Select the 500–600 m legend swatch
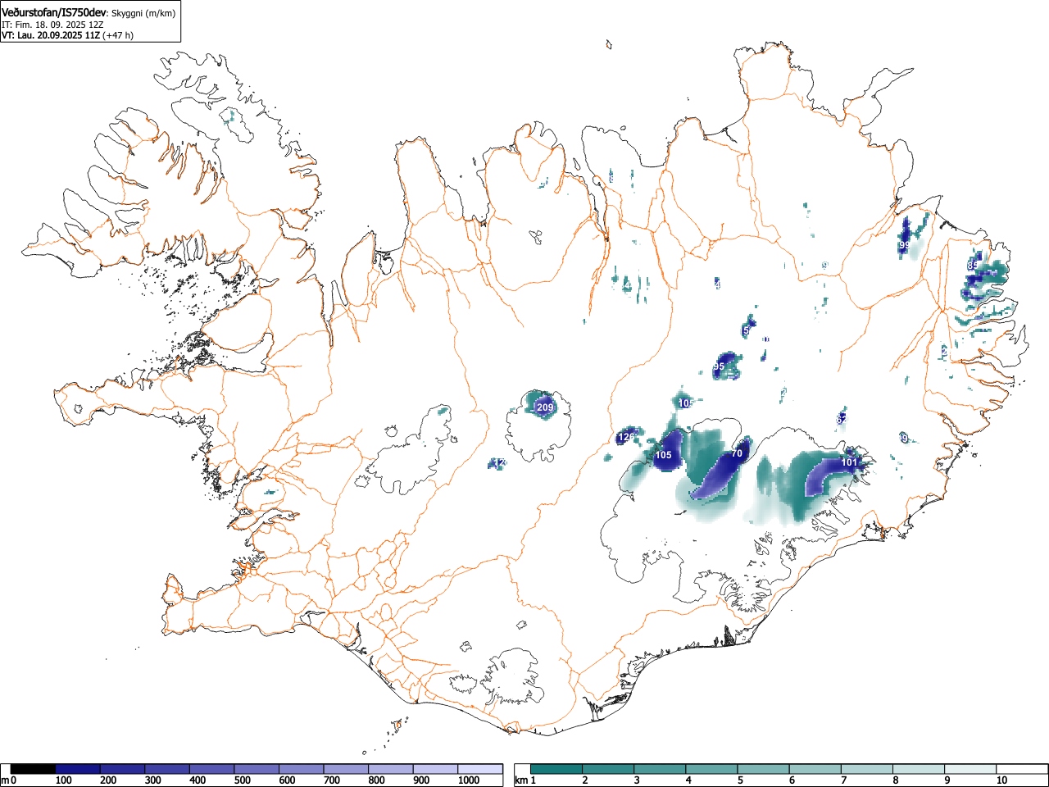1049x787 pixels. tap(257, 769)
